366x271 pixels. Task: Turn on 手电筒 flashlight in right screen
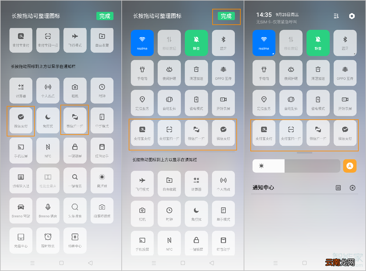pos(264,73)
